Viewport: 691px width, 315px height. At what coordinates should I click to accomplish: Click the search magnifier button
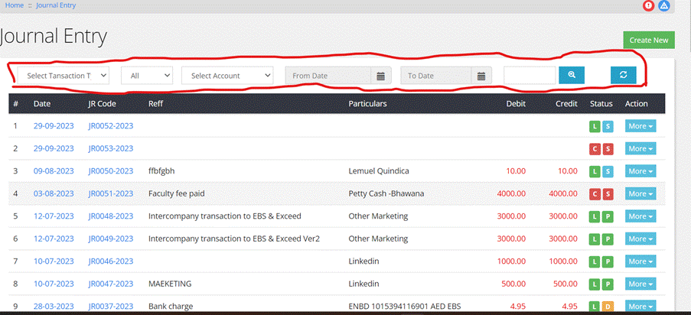click(572, 75)
